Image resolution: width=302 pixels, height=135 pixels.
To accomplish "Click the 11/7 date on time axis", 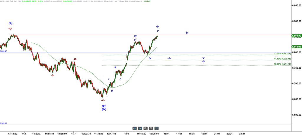I will click(74, 134).
